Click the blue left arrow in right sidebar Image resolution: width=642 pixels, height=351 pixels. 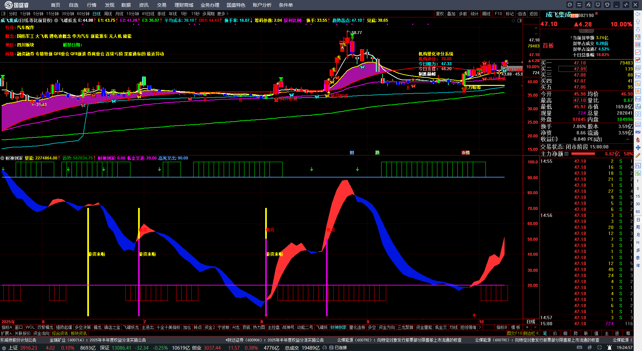[x=638, y=14]
